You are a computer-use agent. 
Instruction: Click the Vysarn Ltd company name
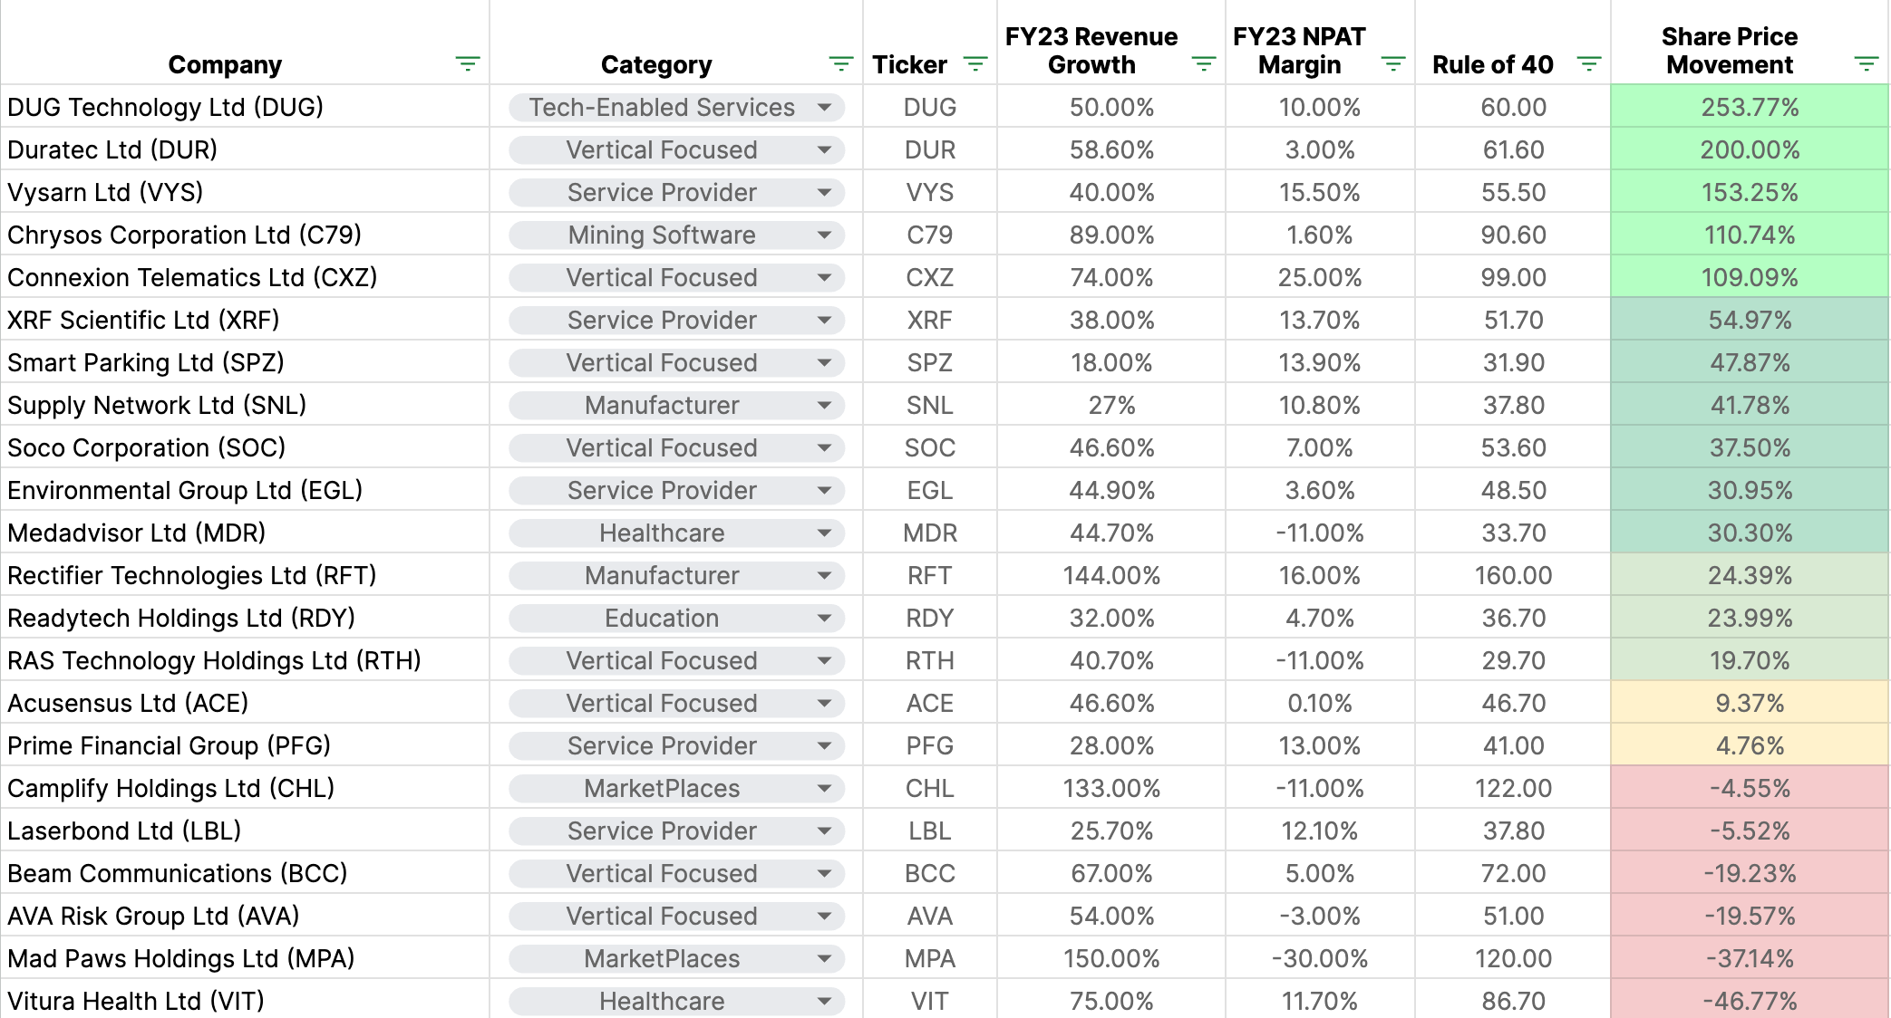(x=100, y=192)
